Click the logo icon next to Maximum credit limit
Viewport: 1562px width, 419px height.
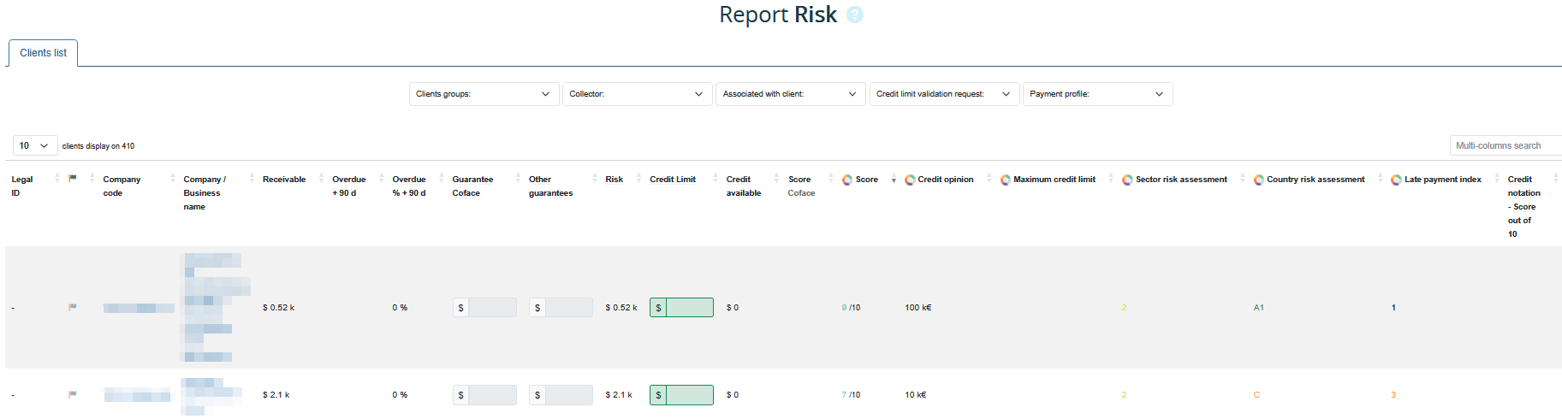coord(1006,180)
